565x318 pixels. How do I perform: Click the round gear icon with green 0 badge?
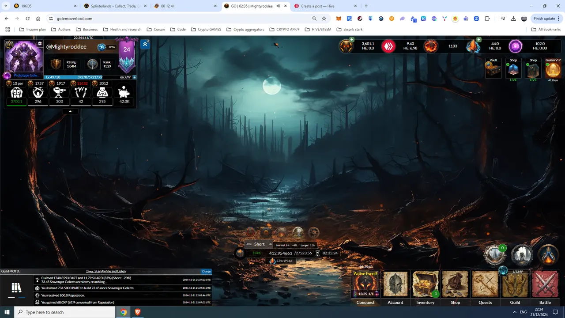point(494,255)
